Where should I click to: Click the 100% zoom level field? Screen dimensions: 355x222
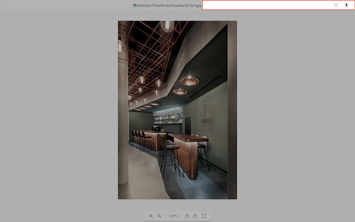pos(173,216)
